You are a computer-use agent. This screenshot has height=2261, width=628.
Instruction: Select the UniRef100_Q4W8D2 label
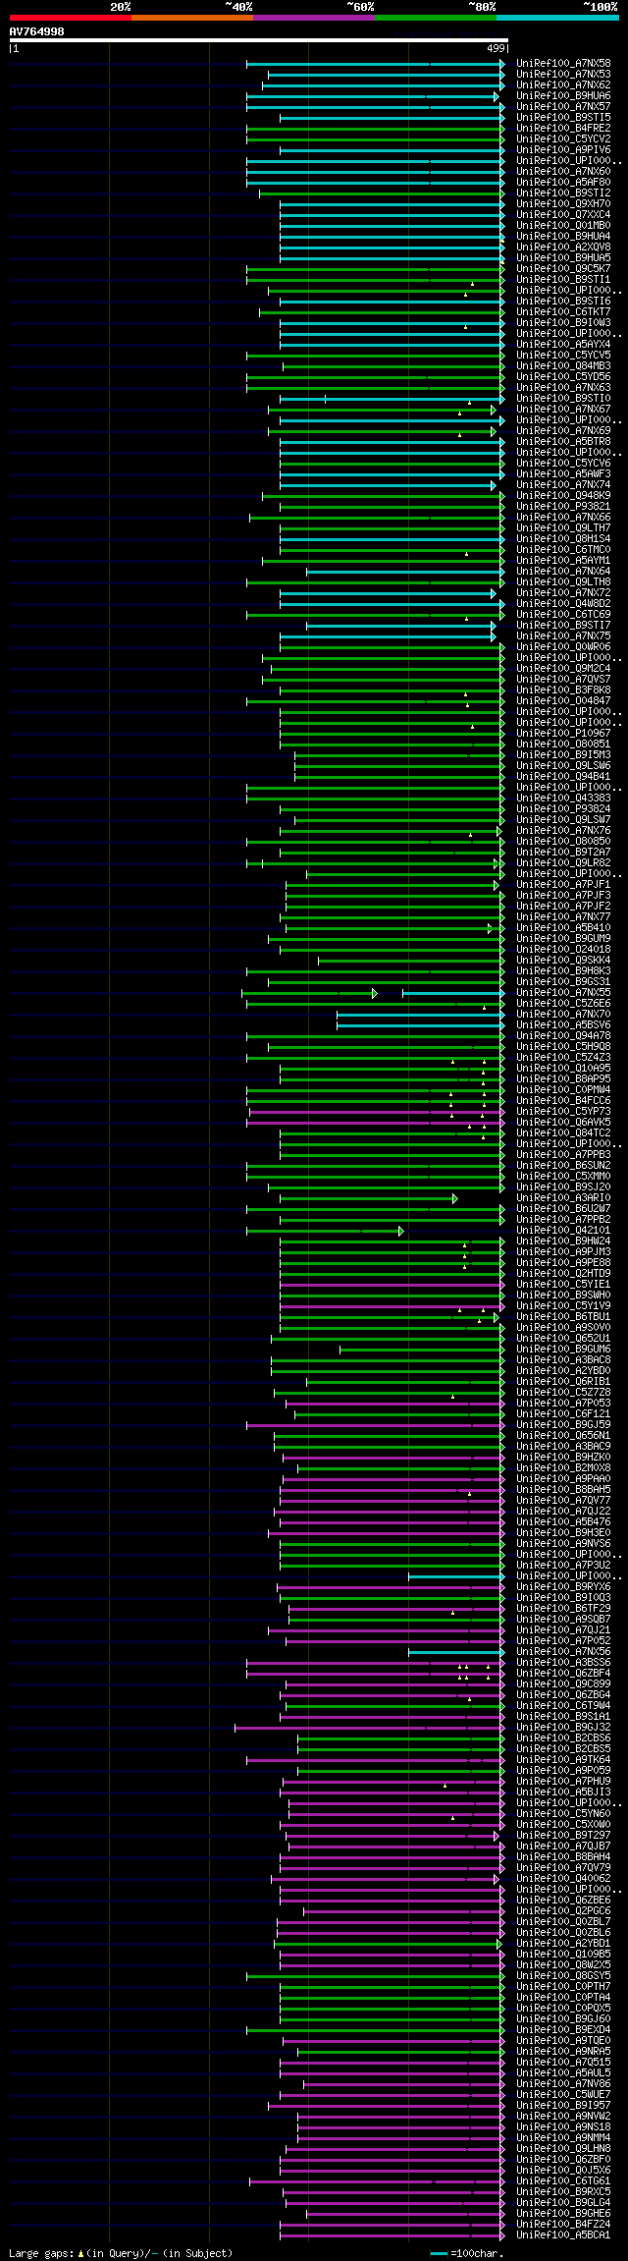[x=563, y=604]
